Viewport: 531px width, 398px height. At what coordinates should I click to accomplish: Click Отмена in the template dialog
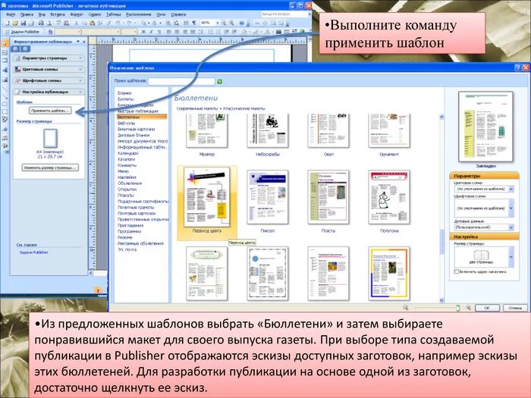(x=515, y=308)
